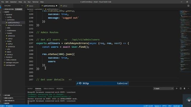Open the Selection menu
The height and width of the screenshot is (107, 191).
tap(13, 2)
